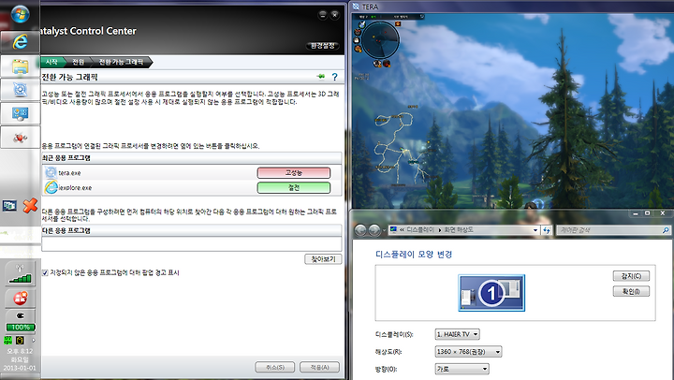This screenshot has height=380, width=674.
Task: Click the TERA window title icon
Action: pos(356,7)
